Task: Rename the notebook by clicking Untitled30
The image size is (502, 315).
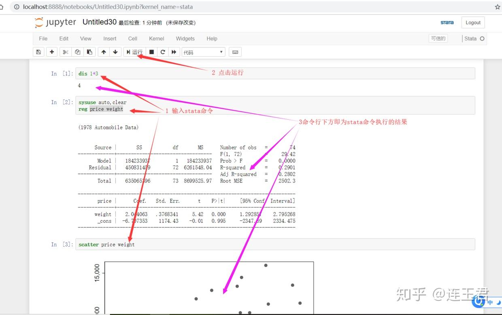Action: [100, 21]
